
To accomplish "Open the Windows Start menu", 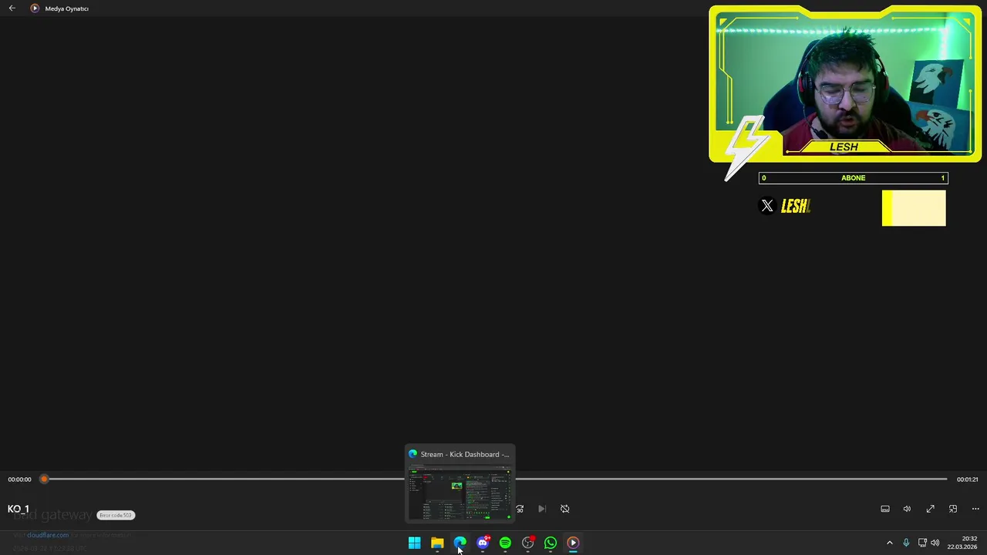I will coord(415,543).
